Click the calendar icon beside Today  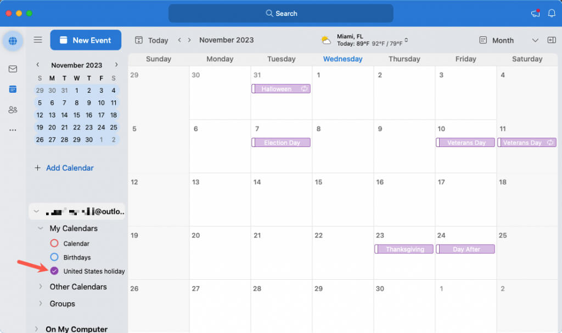point(139,40)
